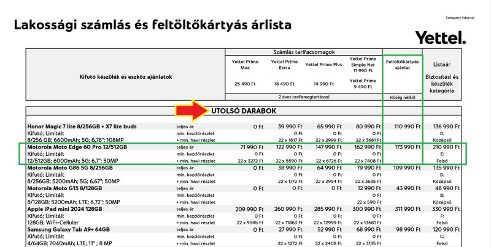
Task: Select the '210 990 Ft' list price
Action: pos(447,147)
